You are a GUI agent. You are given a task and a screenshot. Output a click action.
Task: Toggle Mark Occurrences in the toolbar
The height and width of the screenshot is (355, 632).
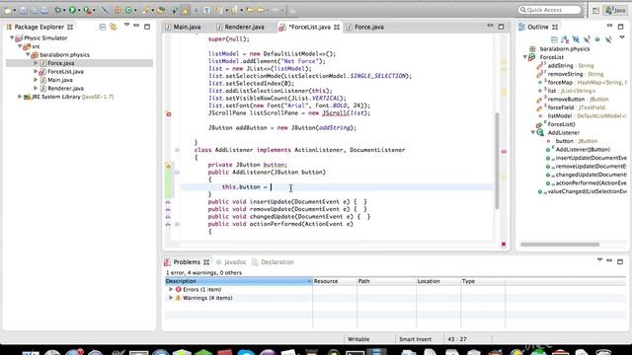coord(186,10)
